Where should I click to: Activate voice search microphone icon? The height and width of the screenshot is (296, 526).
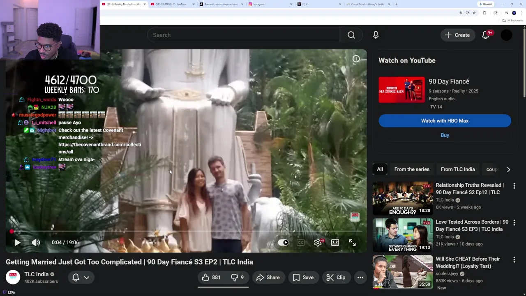(x=376, y=35)
